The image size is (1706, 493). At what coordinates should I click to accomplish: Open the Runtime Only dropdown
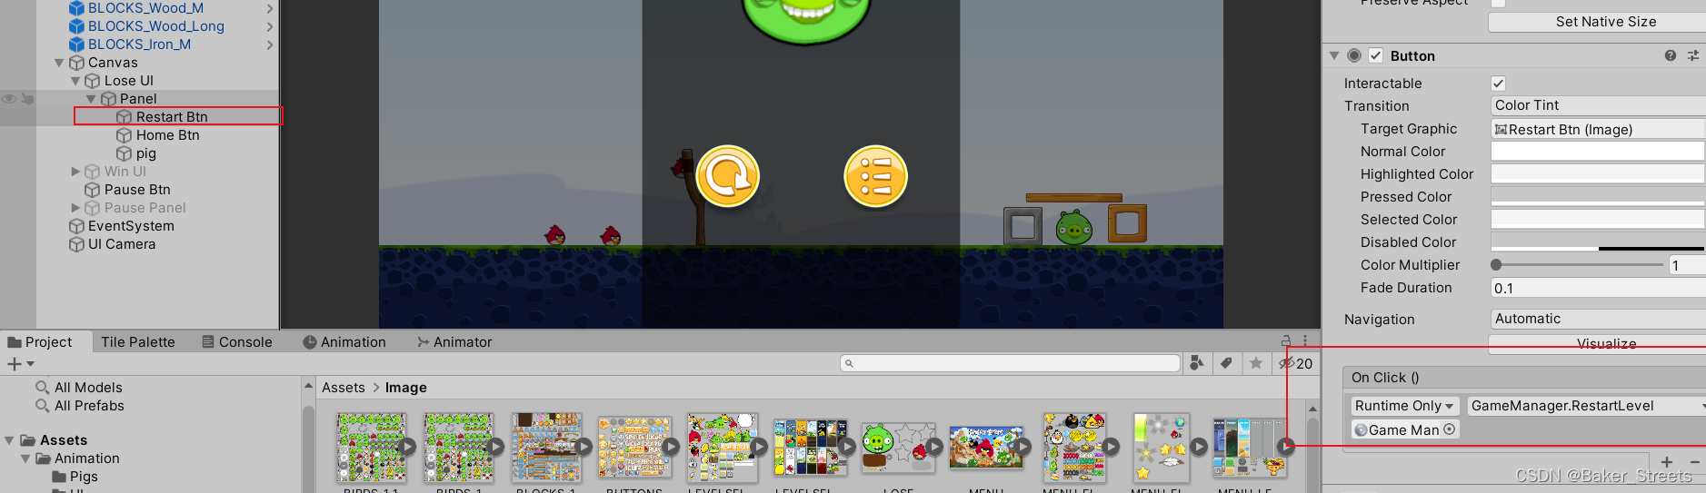[1404, 406]
